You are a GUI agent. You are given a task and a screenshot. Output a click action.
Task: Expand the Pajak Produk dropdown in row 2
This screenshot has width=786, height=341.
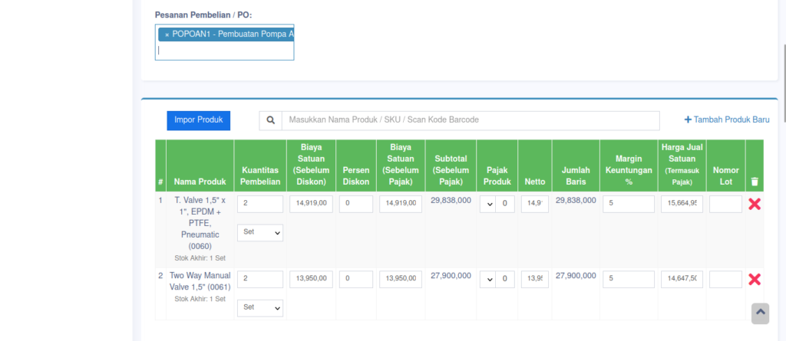[x=487, y=280]
